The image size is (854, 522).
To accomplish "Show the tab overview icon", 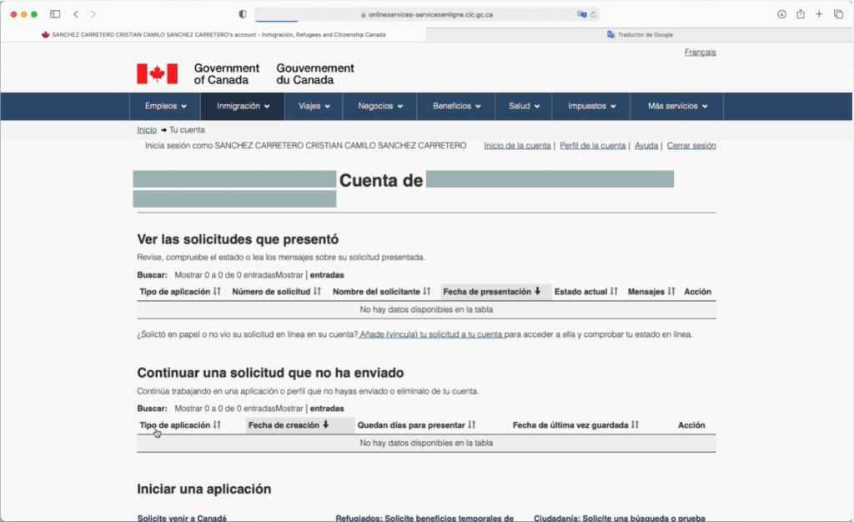I will point(838,14).
